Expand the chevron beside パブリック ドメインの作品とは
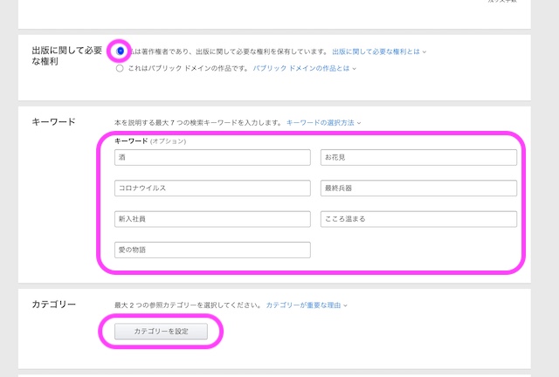Viewport: 559px width, 377px height. [353, 68]
